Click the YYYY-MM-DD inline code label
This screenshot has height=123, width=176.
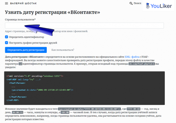point(133,109)
